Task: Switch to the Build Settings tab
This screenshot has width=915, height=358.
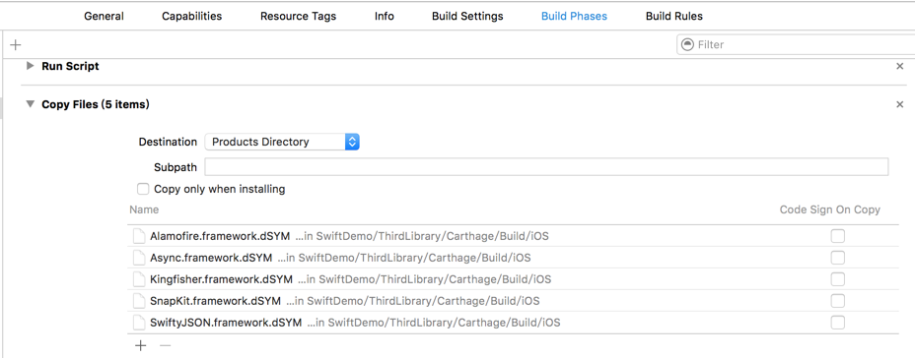Action: (x=467, y=17)
